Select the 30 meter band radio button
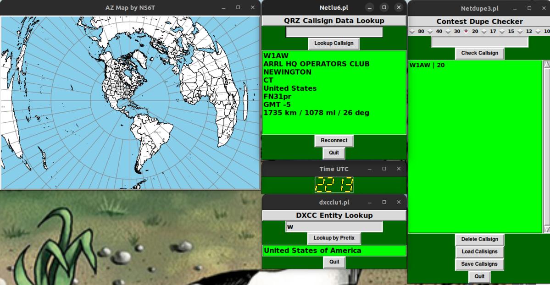 pos(448,32)
